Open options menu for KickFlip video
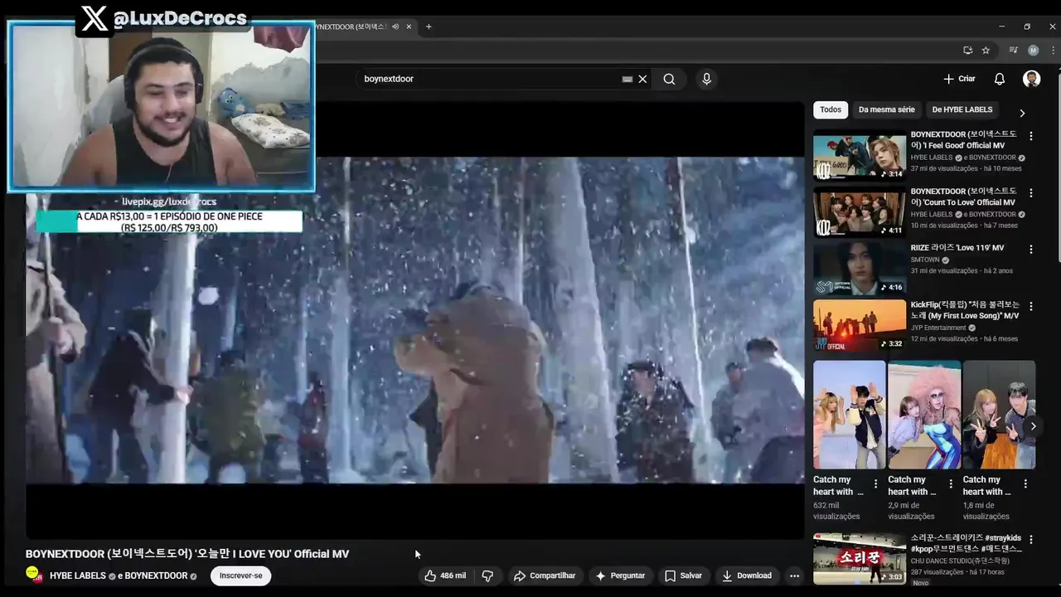This screenshot has width=1061, height=597. pos(1031,306)
